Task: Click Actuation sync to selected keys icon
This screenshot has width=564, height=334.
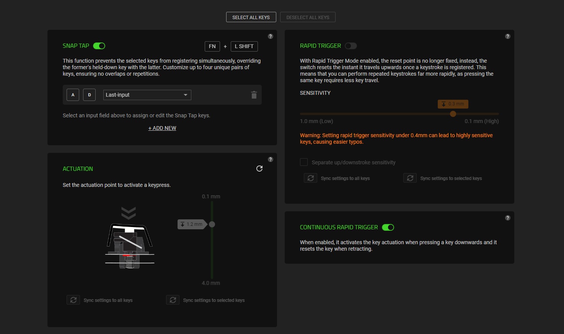Action: pyautogui.click(x=173, y=300)
